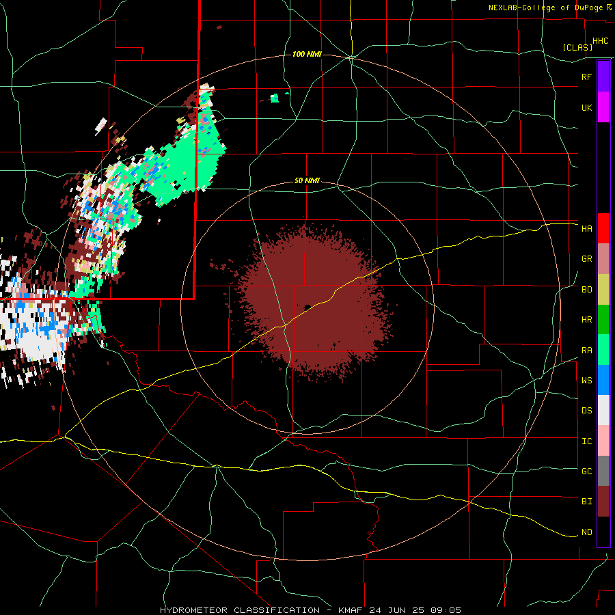Image resolution: width=615 pixels, height=615 pixels.
Task: Click the "HA" legend label
Action: [x=586, y=228]
